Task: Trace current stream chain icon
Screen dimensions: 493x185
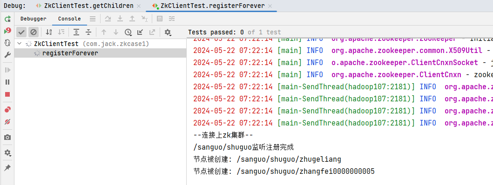Action: 172,19
